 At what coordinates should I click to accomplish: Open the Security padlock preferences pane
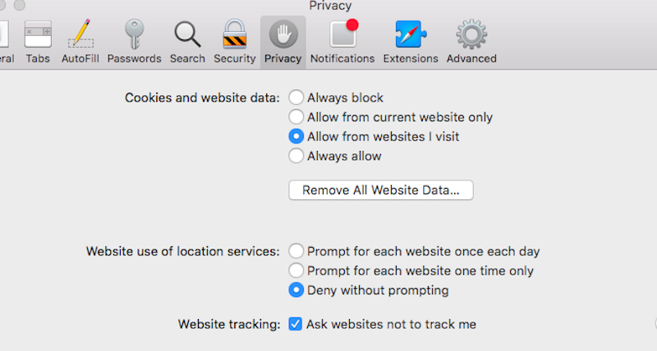pos(235,41)
